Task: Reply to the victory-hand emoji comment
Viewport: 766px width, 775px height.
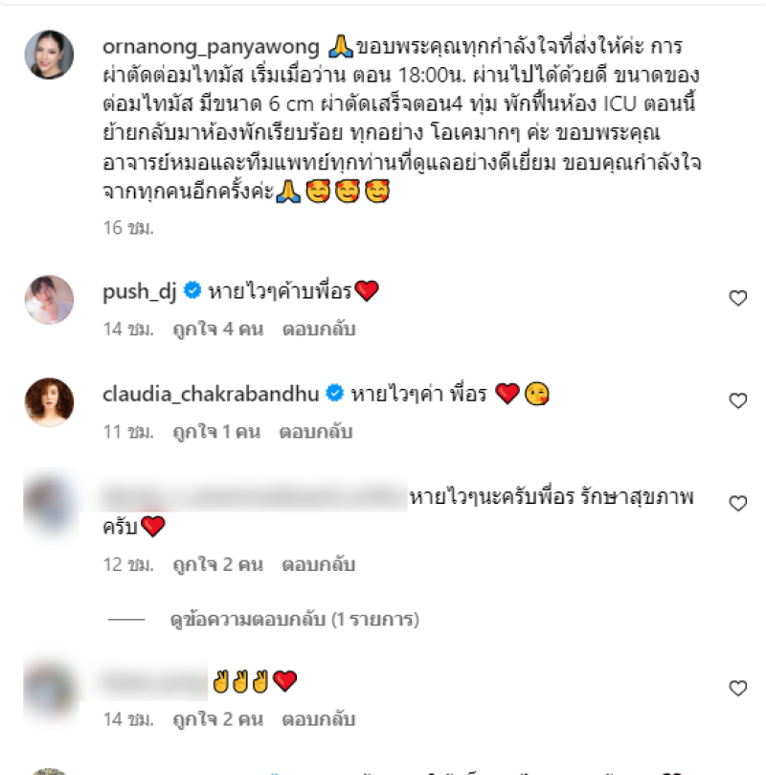Action: click(319, 719)
